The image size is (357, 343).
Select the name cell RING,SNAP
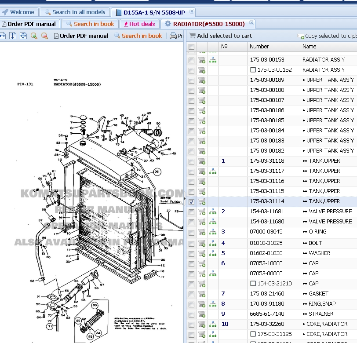coord(322,303)
